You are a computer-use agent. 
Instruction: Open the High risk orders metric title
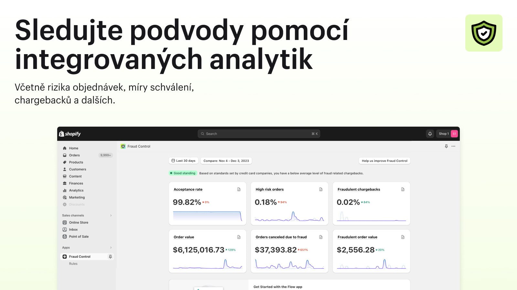tap(269, 189)
